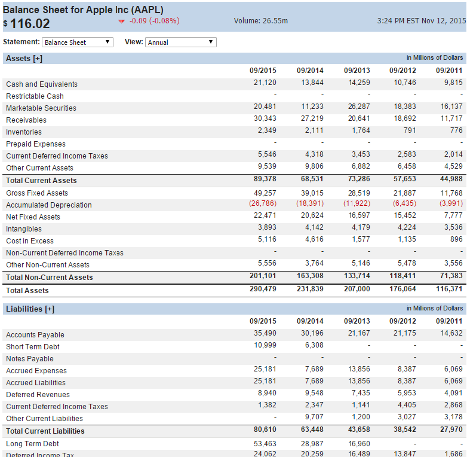Click the 89,378 total current assets value
Image resolution: width=467 pixels, height=457 pixels.
pos(265,179)
